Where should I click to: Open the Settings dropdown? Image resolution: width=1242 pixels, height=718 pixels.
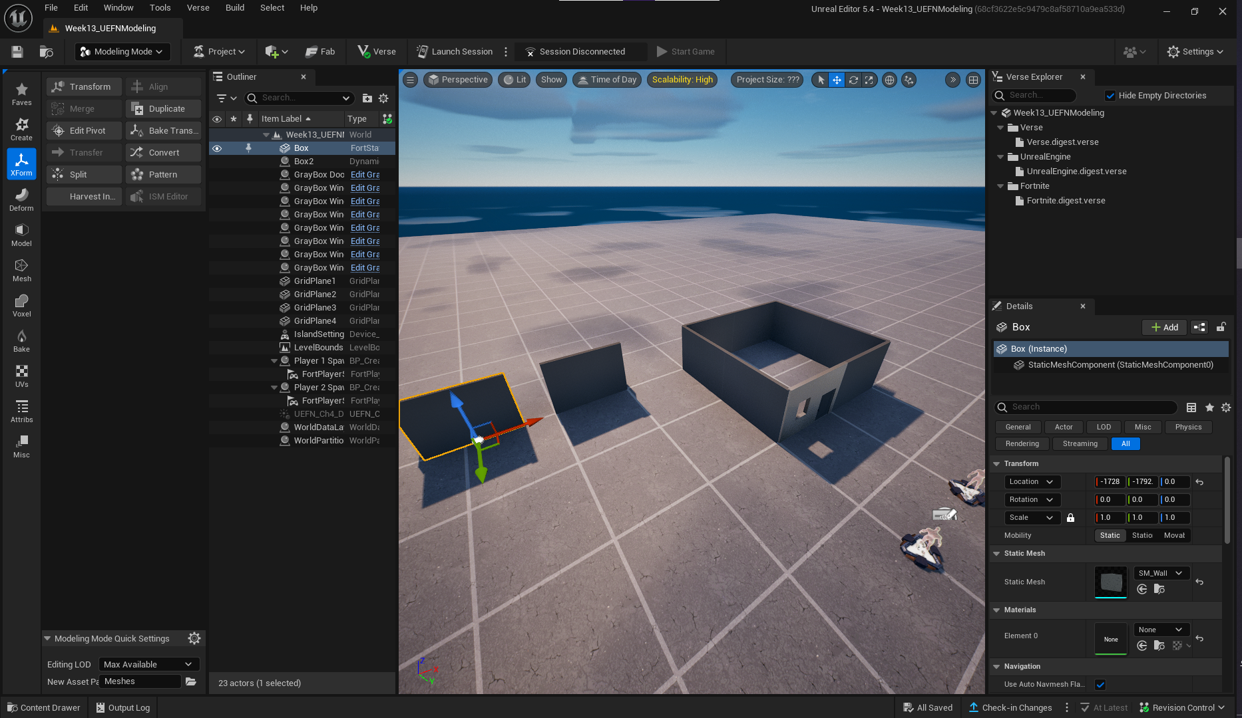pyautogui.click(x=1195, y=52)
